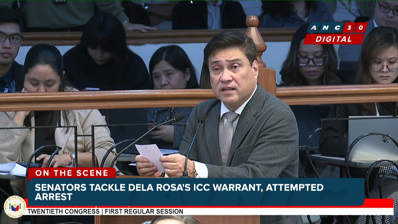Screen dimensions: 398x224
Task: Click the 'ON THE SCENE' red label
Action: (72, 173)
